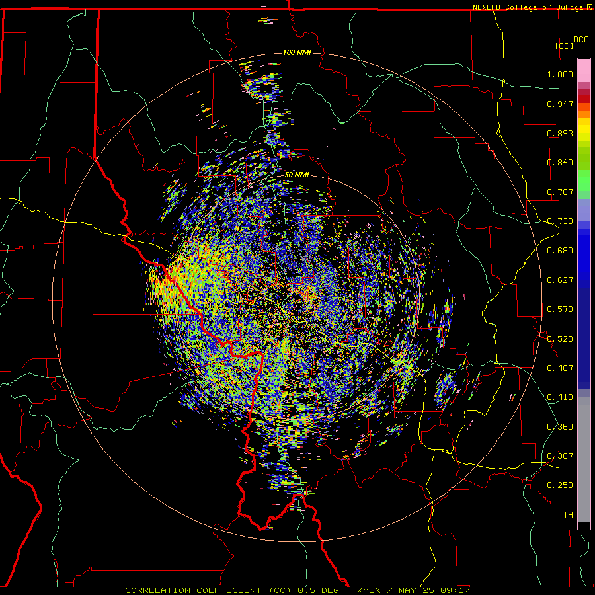Viewport: 595px width, 595px height.
Task: Select the 0.787 scale value
Action: (560, 192)
